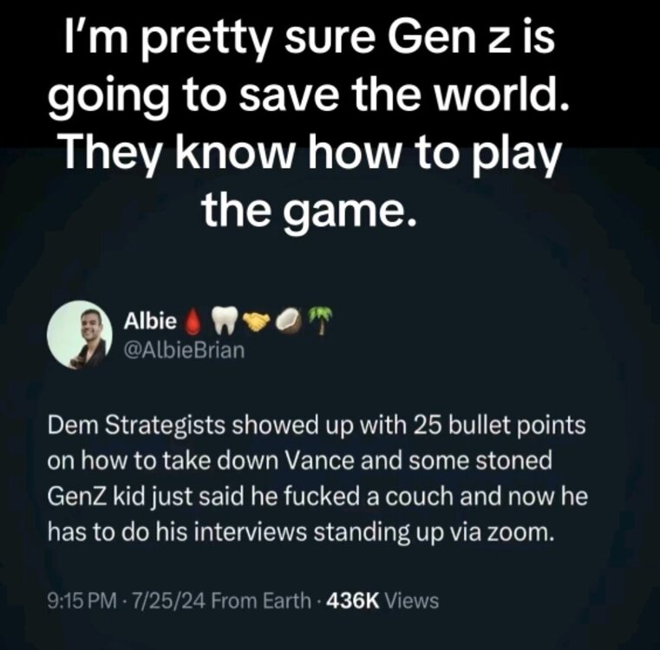This screenshot has height=650, width=660.
Task: Click the word Vance in the tweet
Action: (x=320, y=461)
